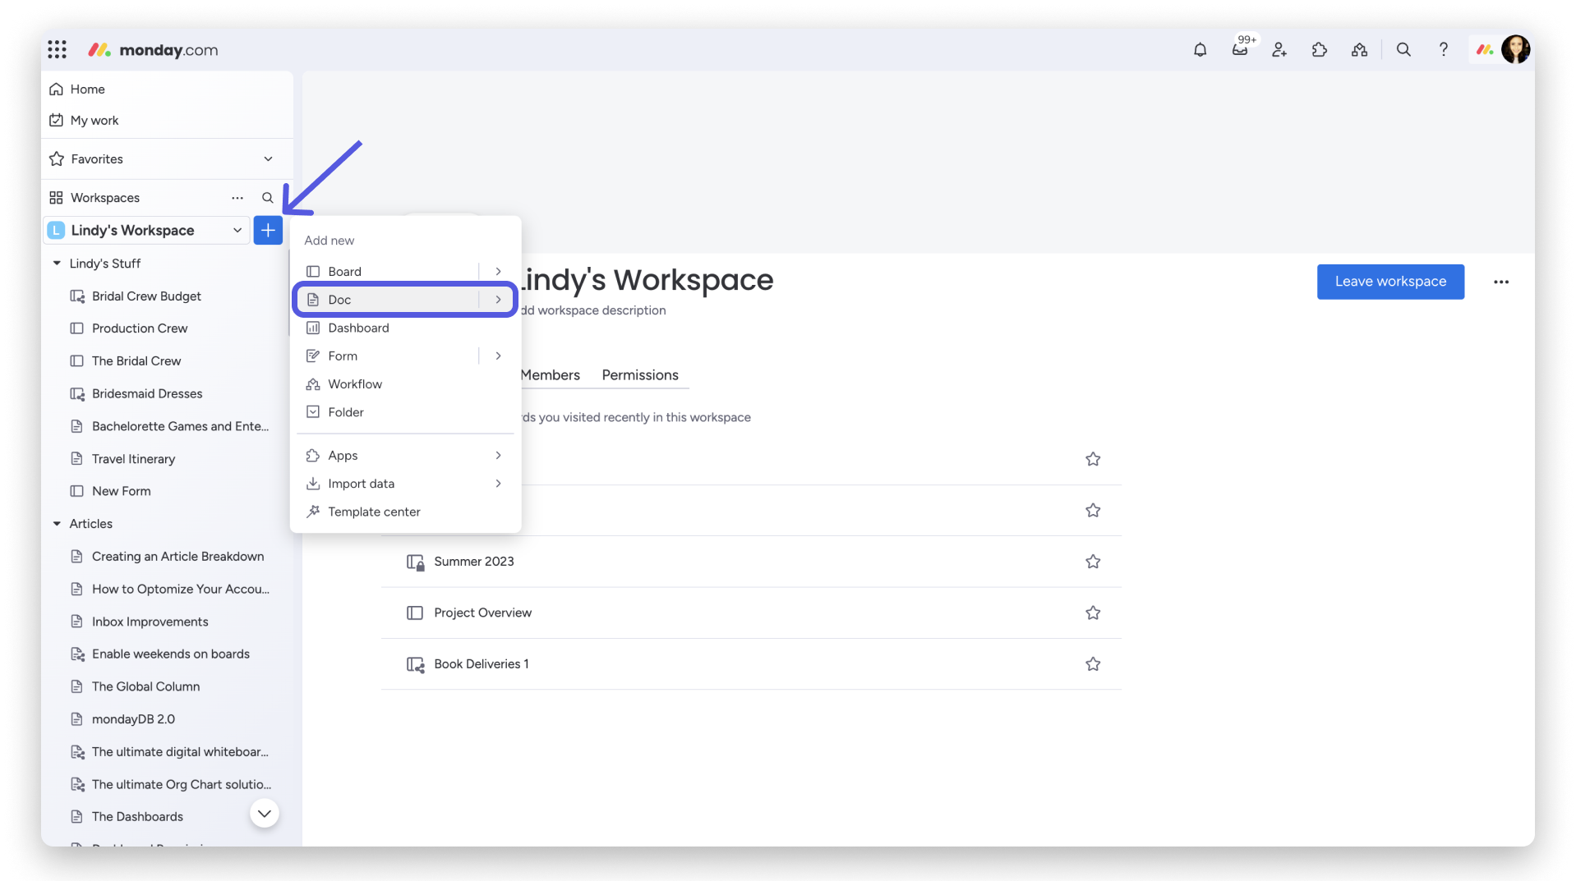Open the mondayDB 2.0 doc
1576x881 pixels.
pos(133,719)
